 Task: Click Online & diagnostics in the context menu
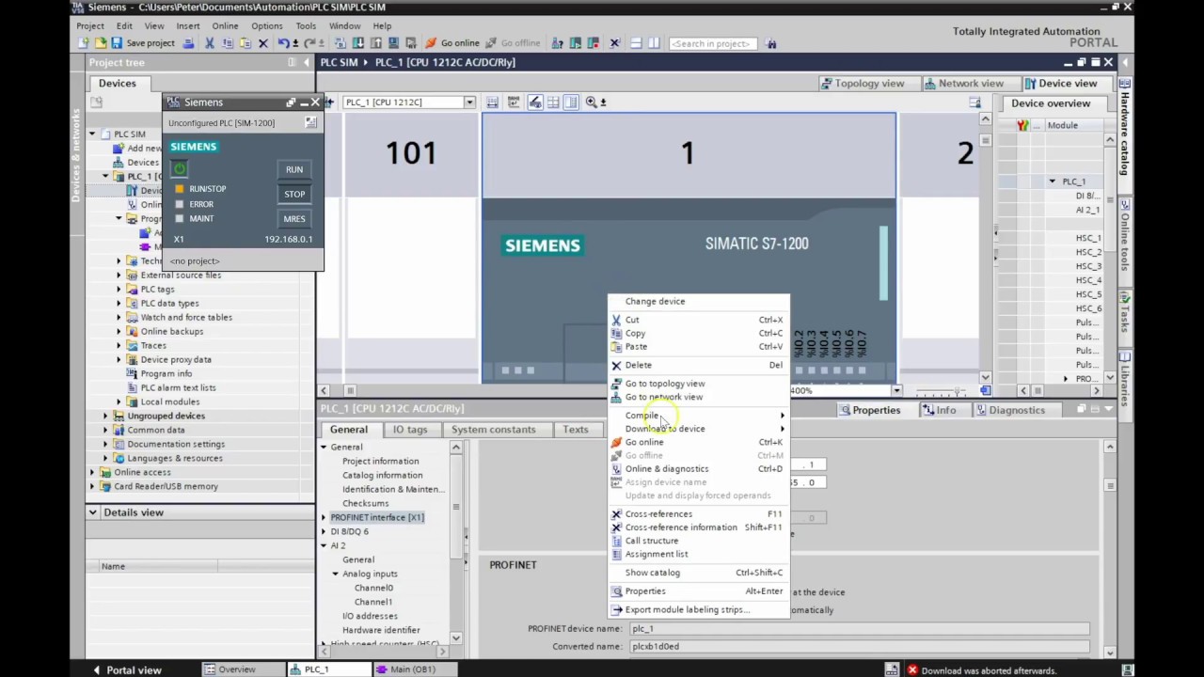(698, 468)
